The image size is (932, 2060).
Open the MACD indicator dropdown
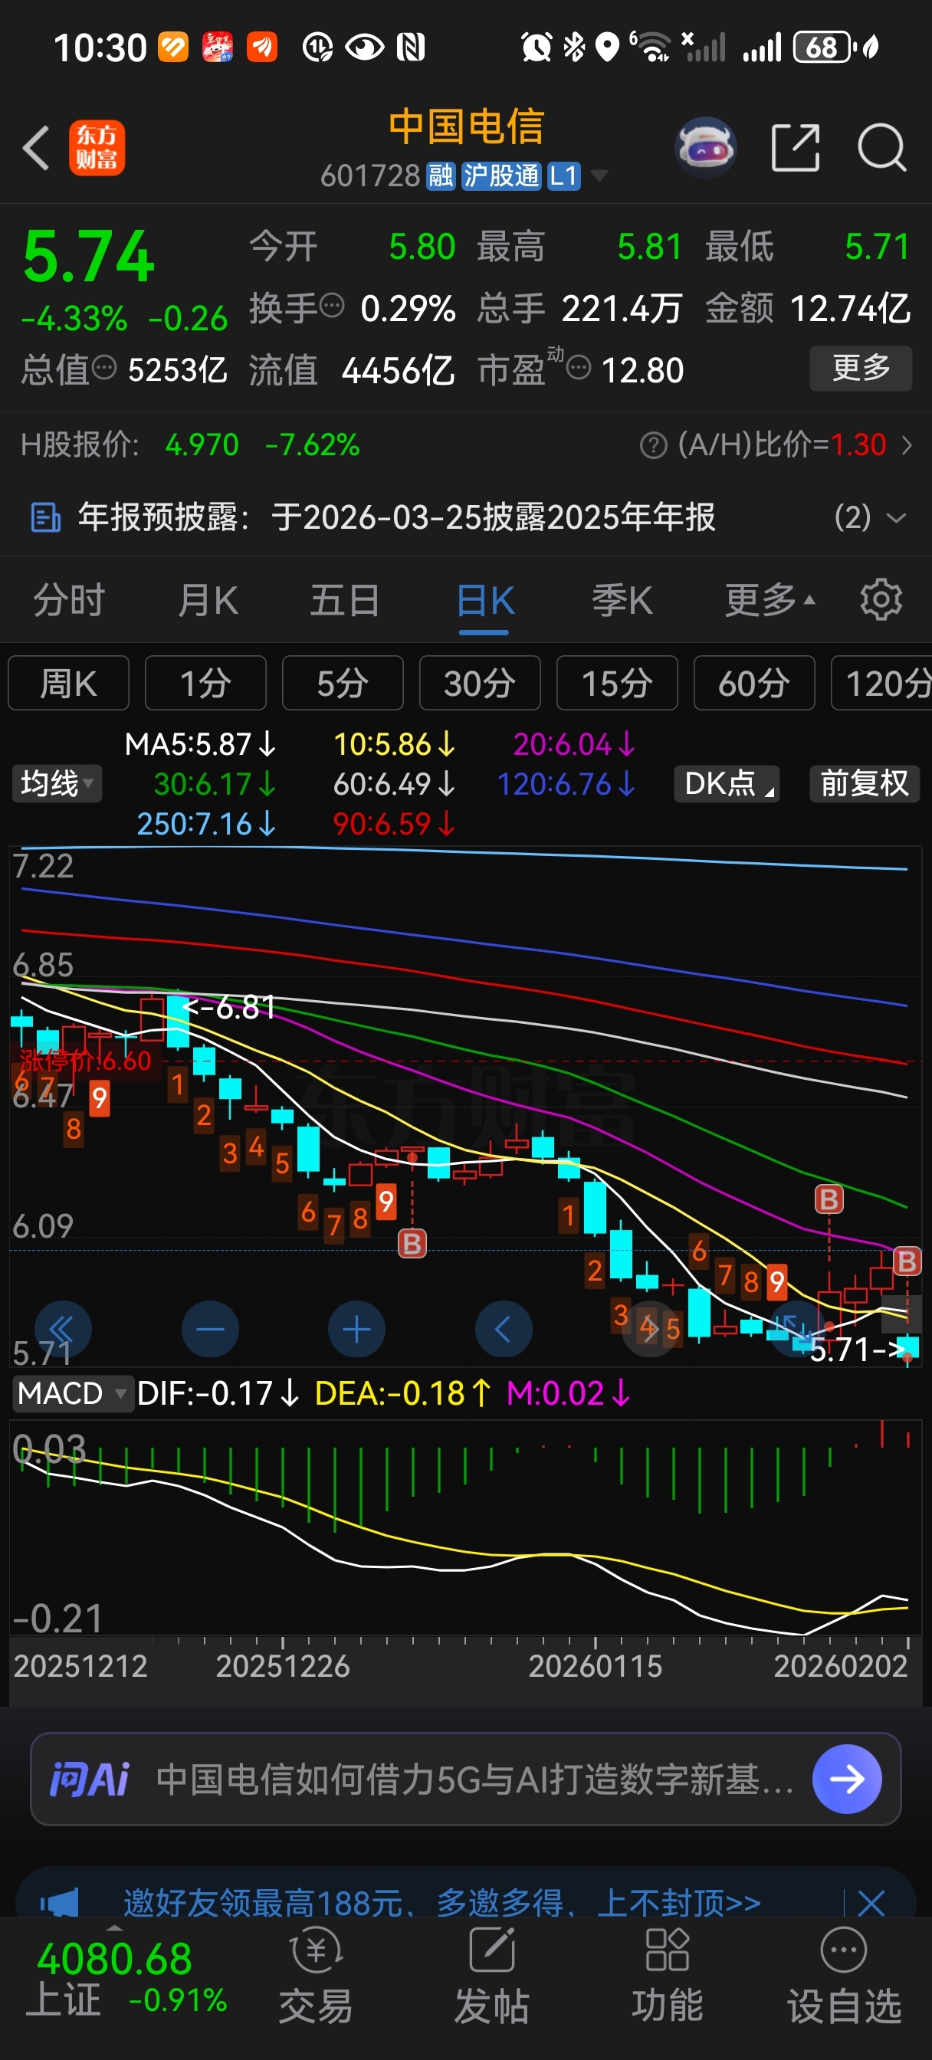coord(72,1393)
